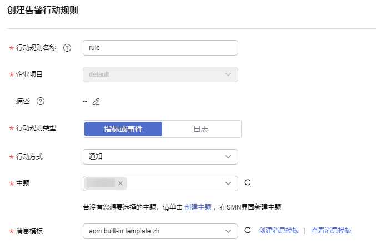
Task: Select 指标或事件 rule type
Action: coord(123,129)
